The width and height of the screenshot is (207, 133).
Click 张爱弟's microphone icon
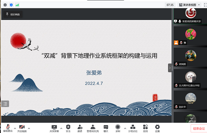[180, 21]
